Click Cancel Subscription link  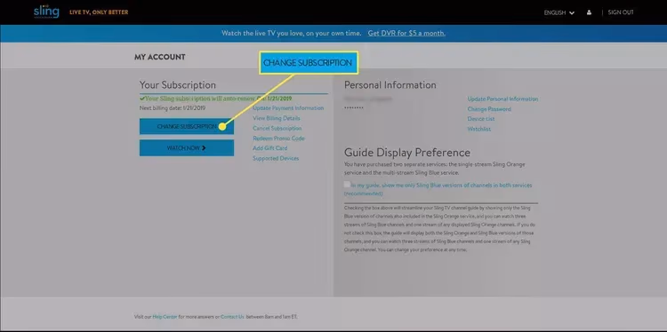point(277,128)
